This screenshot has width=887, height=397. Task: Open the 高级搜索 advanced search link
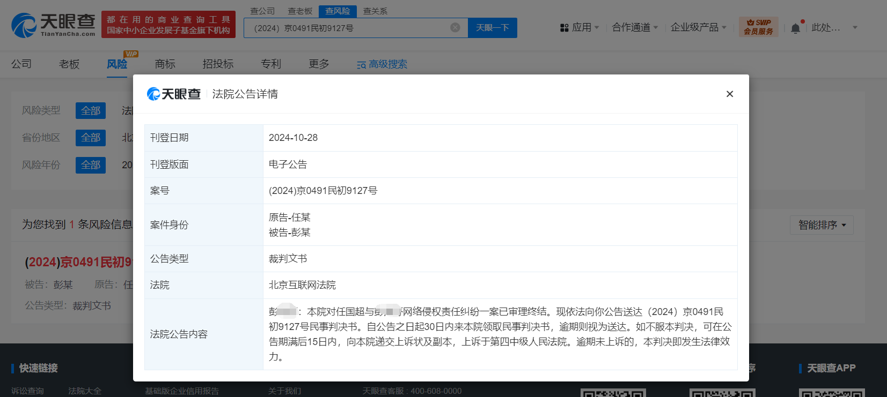point(382,64)
